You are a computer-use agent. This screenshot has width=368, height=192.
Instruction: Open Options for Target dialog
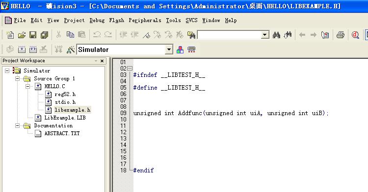[x=70, y=49]
